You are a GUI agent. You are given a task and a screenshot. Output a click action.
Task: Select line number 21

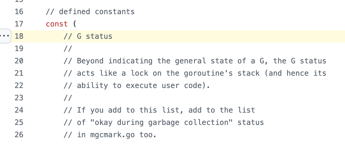pos(19,73)
